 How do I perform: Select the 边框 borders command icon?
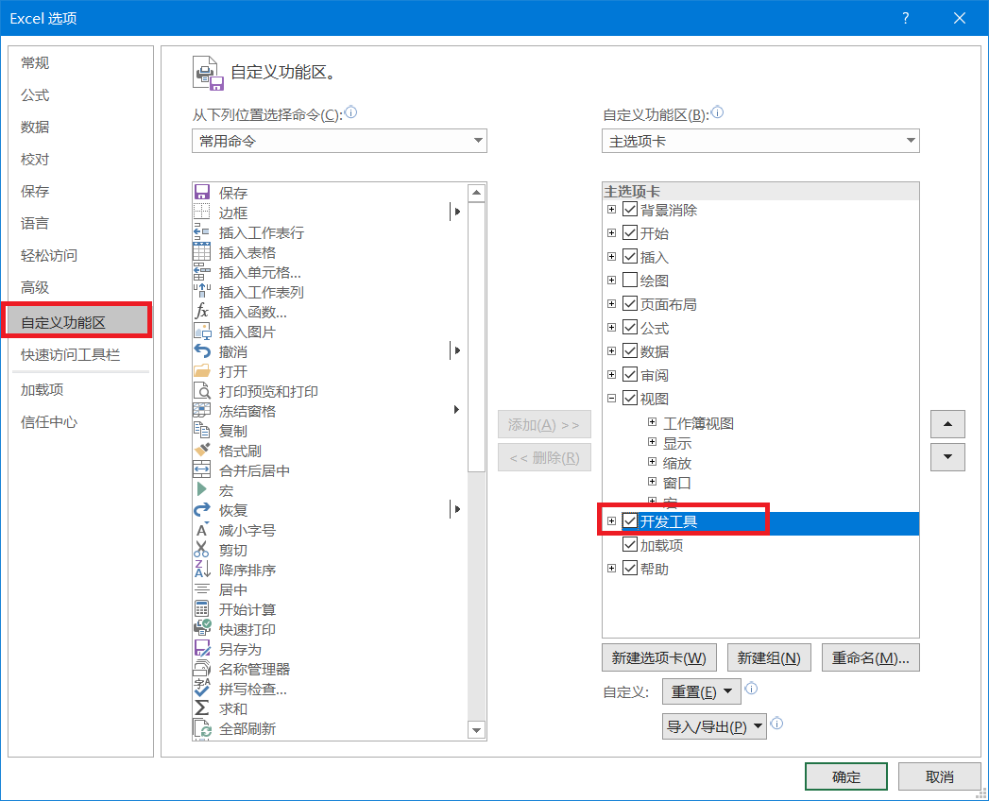coord(202,212)
